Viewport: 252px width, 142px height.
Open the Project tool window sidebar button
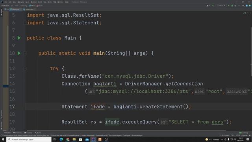(x=2, y=12)
